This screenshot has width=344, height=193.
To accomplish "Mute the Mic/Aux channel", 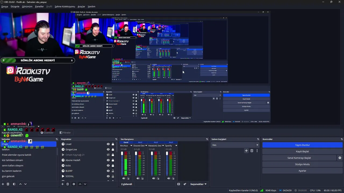I will tap(124, 178).
